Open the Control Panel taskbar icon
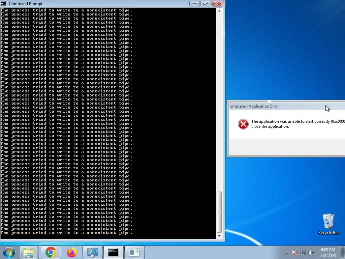Image resolution: width=345 pixels, height=259 pixels. tap(92, 252)
